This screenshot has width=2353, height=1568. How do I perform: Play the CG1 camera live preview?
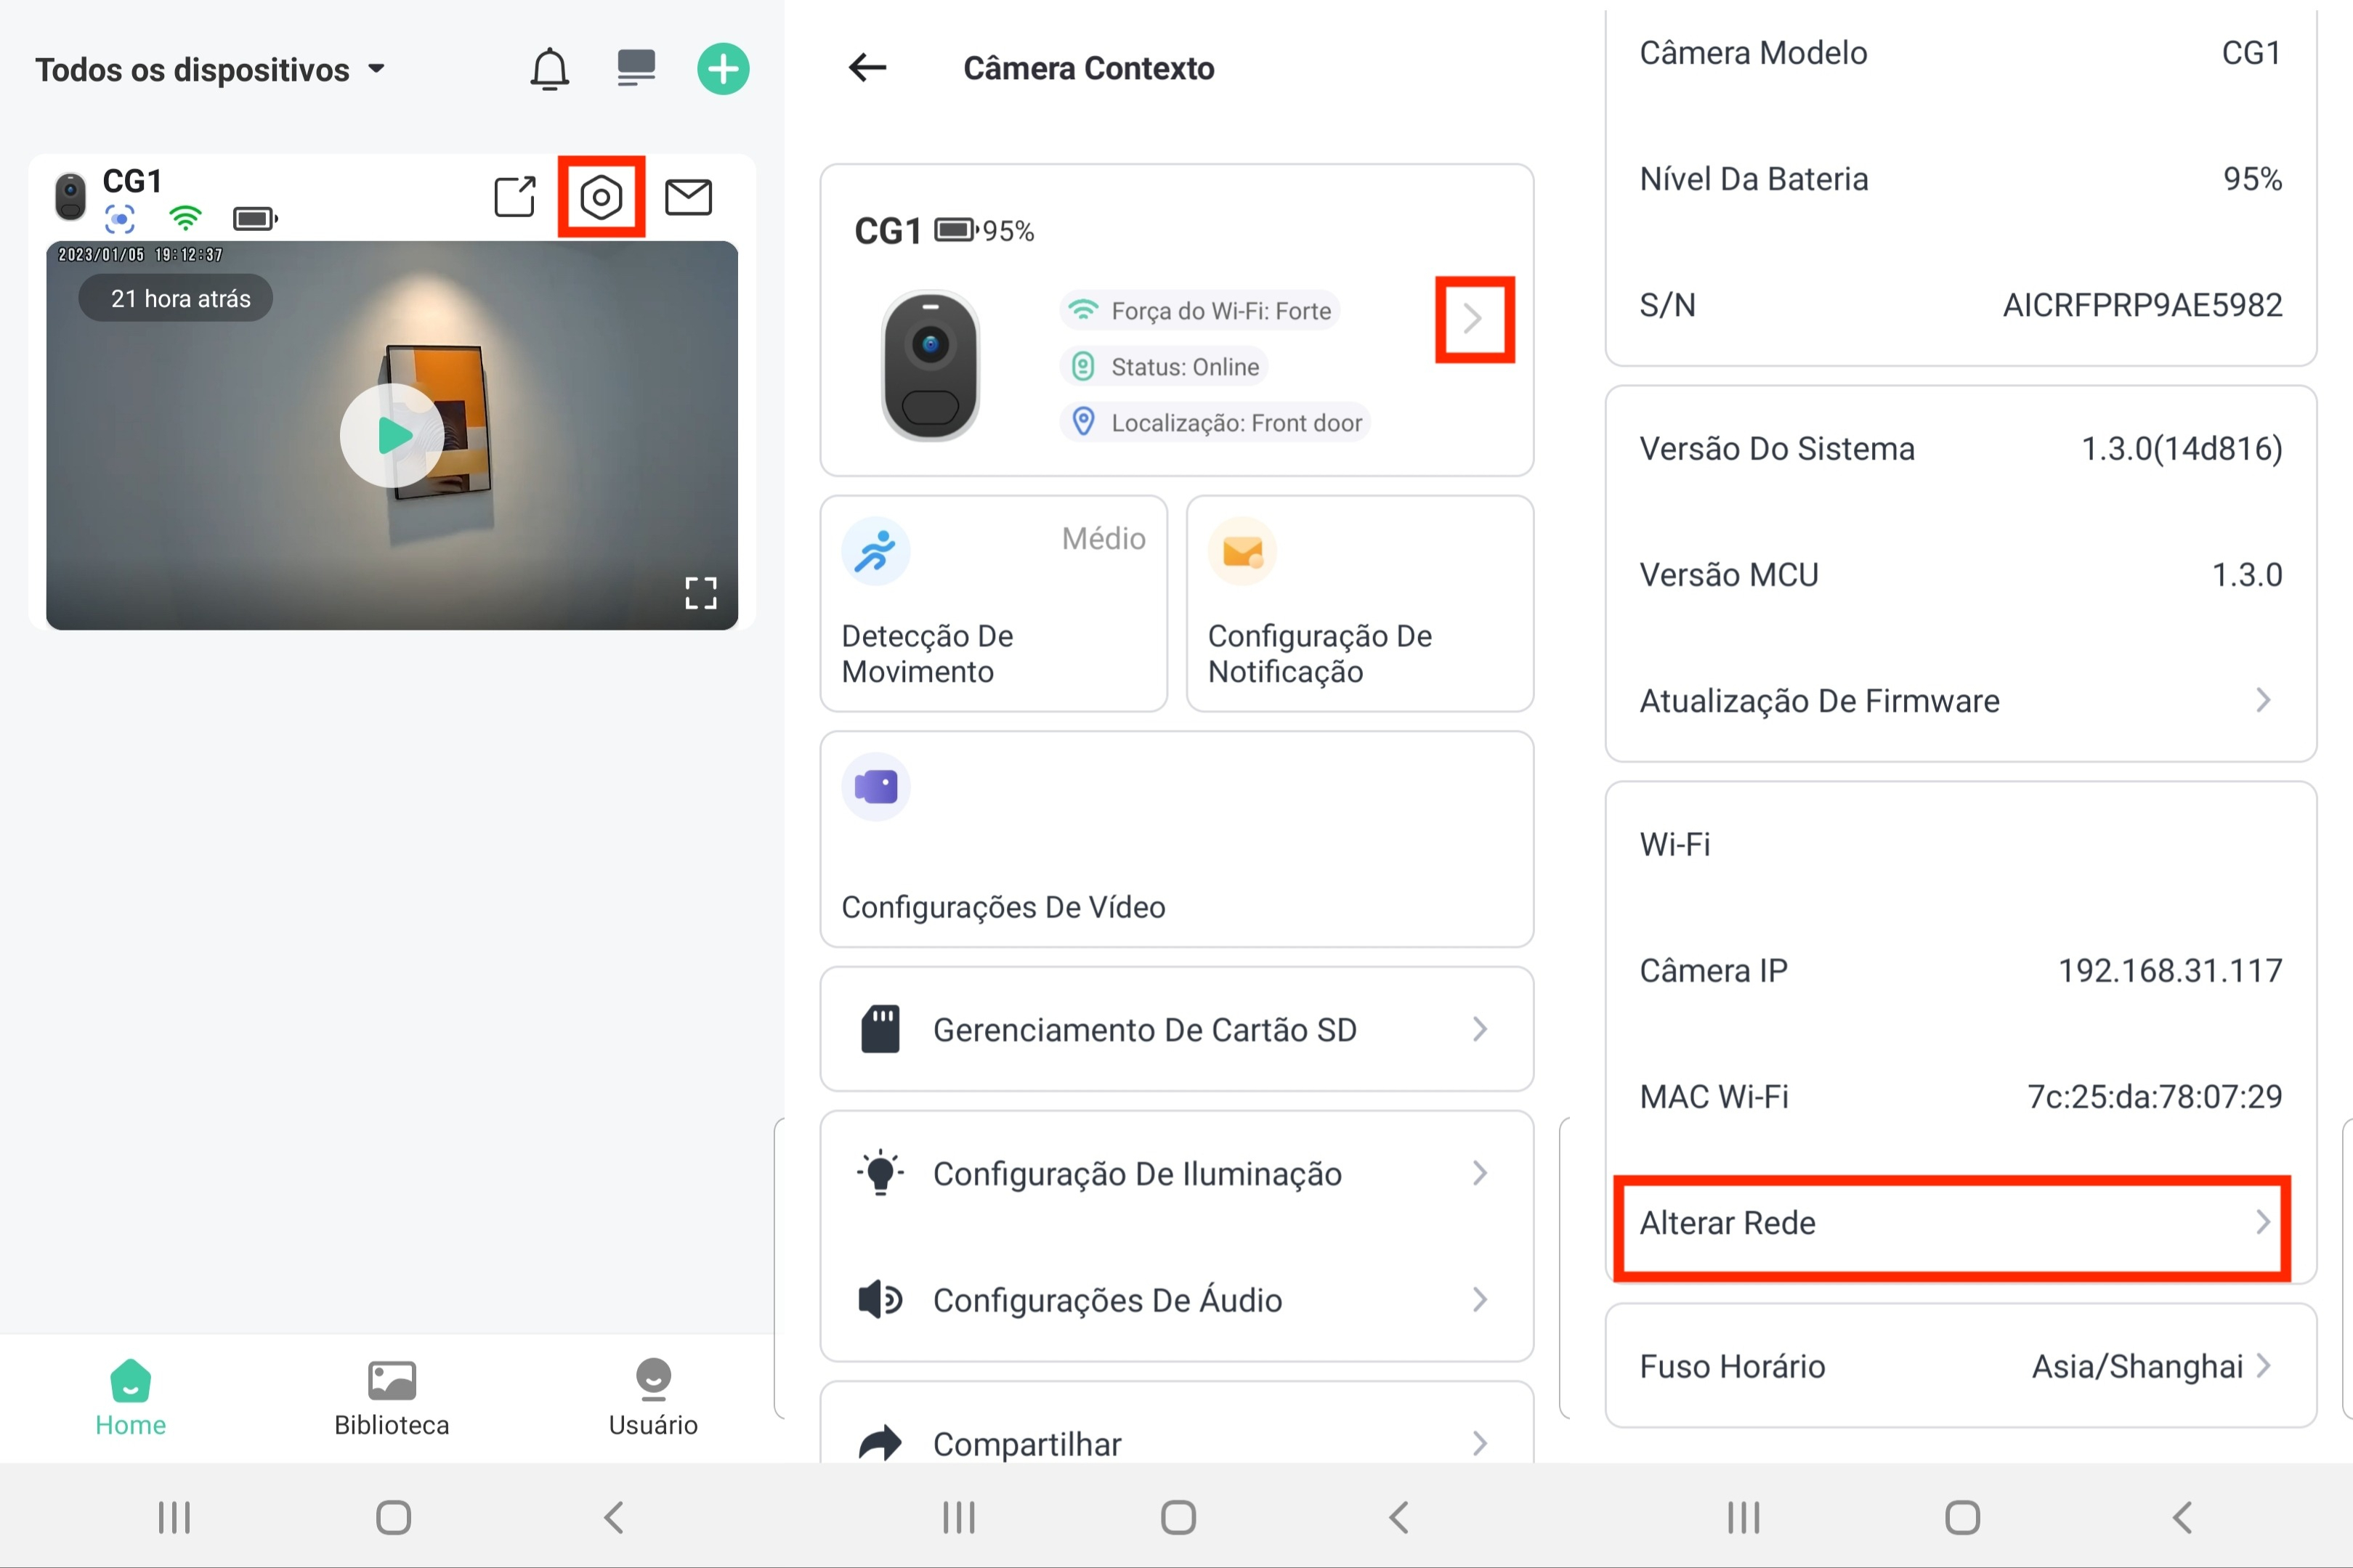pos(392,435)
